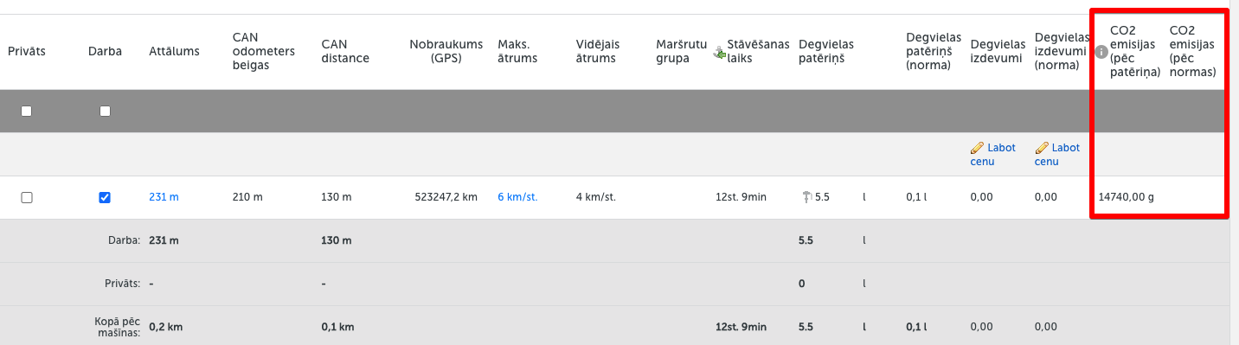The width and height of the screenshot is (1239, 345).
Task: Click the Attālums column header
Action: pos(174,51)
